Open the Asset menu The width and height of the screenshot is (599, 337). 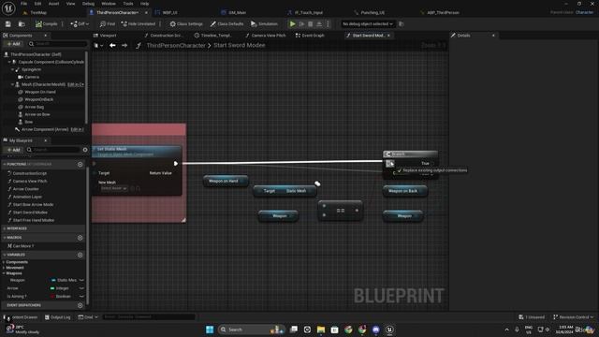tap(53, 4)
